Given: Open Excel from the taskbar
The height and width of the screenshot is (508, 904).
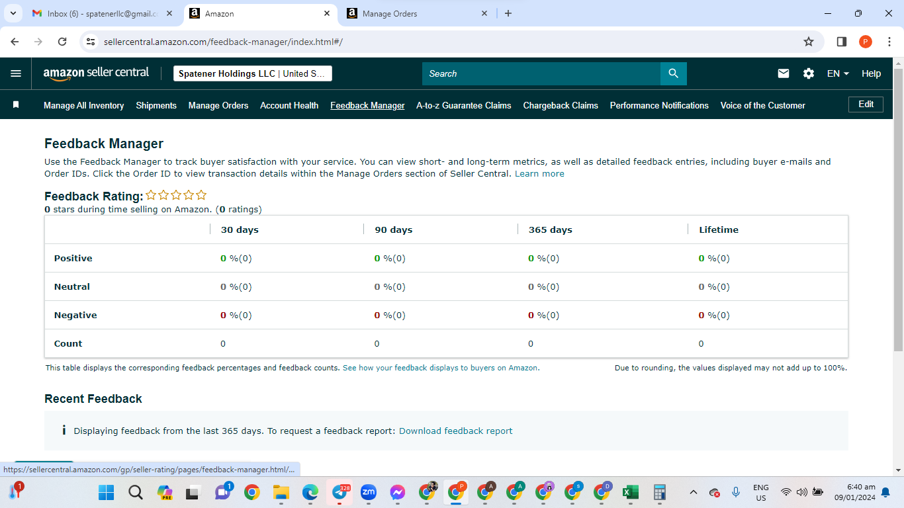Looking at the screenshot, I should [630, 492].
